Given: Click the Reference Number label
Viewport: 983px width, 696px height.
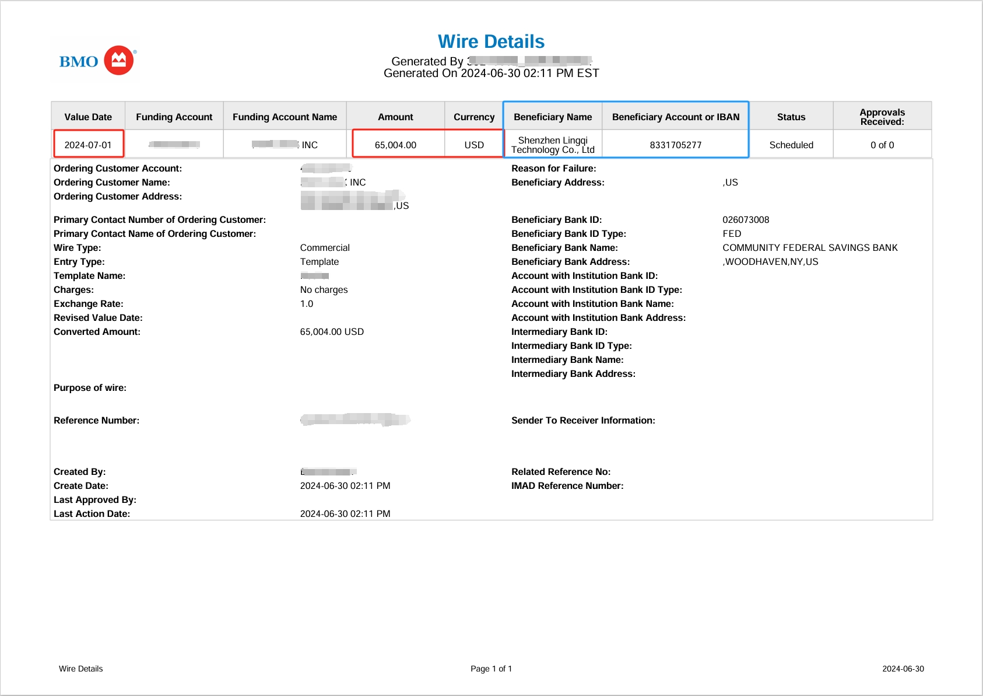Looking at the screenshot, I should pyautogui.click(x=96, y=420).
